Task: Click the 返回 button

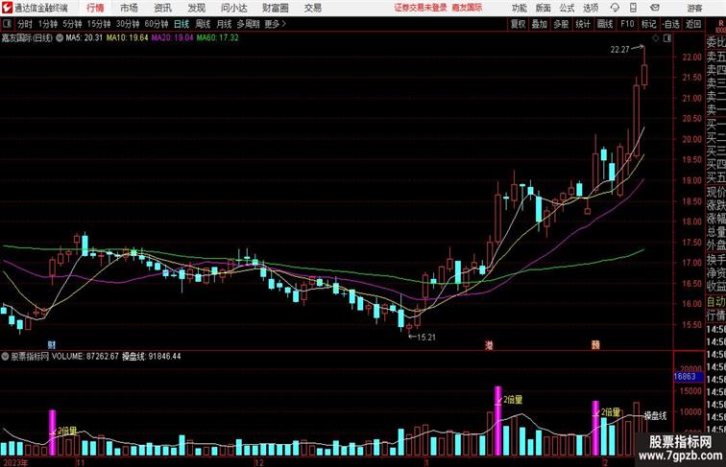Action: pyautogui.click(x=693, y=24)
